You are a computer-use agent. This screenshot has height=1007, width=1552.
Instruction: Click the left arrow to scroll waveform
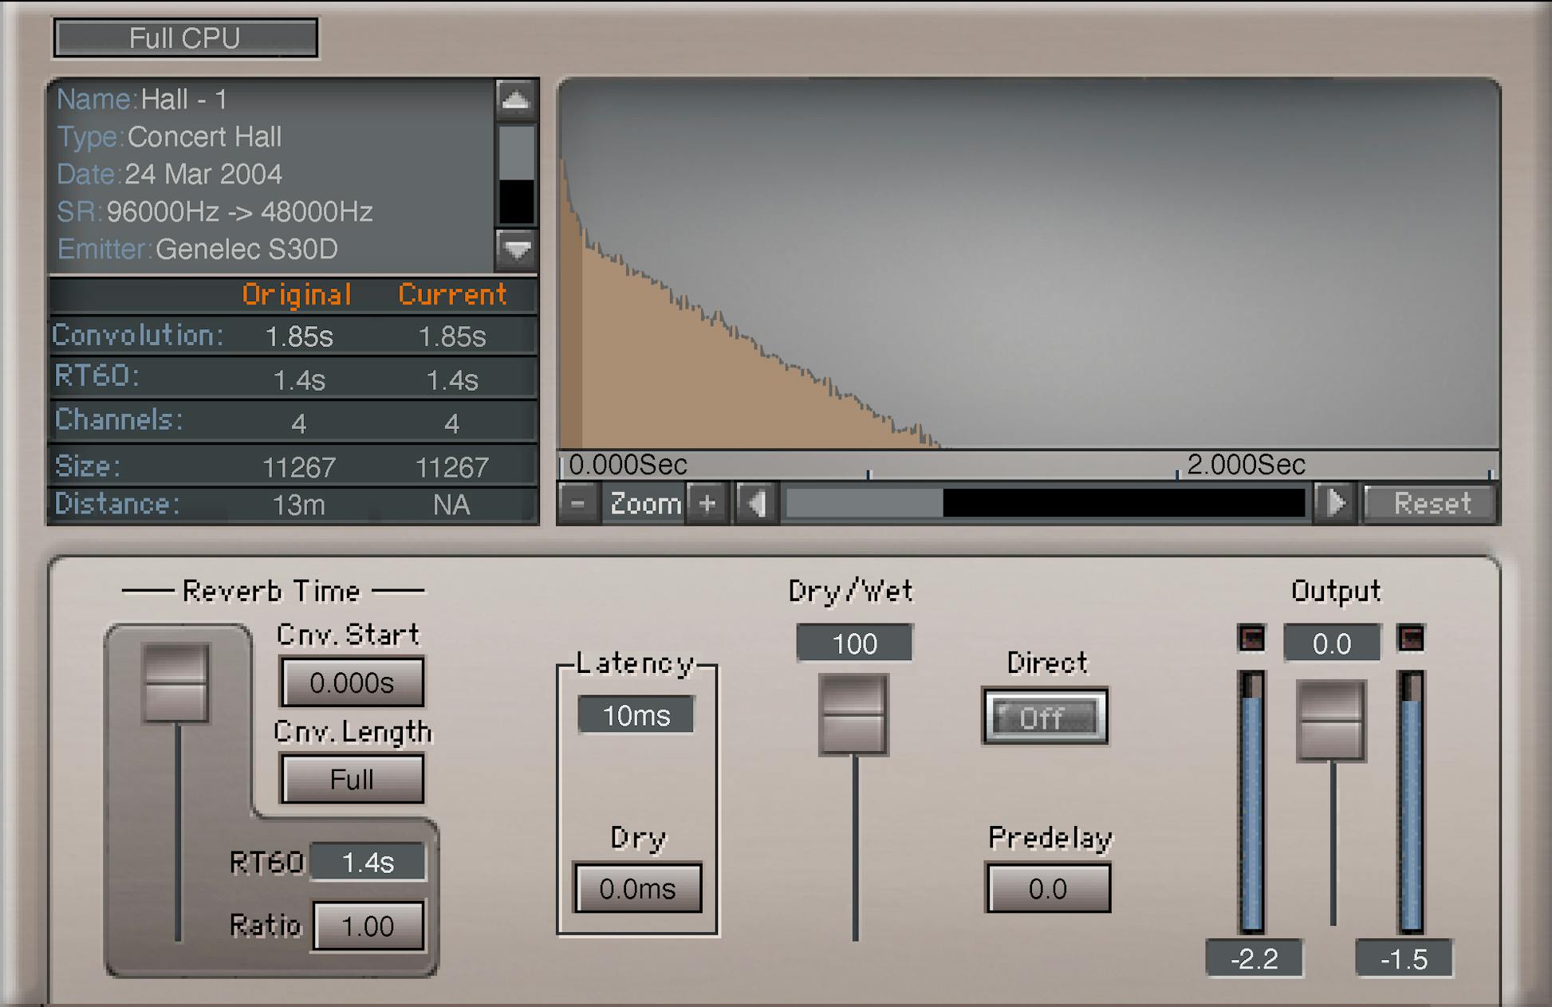point(756,503)
